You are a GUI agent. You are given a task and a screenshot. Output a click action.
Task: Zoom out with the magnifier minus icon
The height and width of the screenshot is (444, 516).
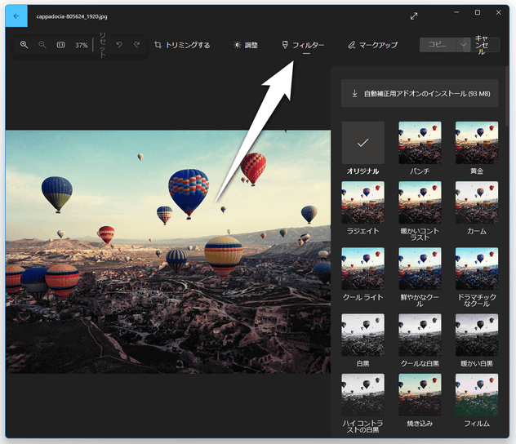tap(42, 45)
